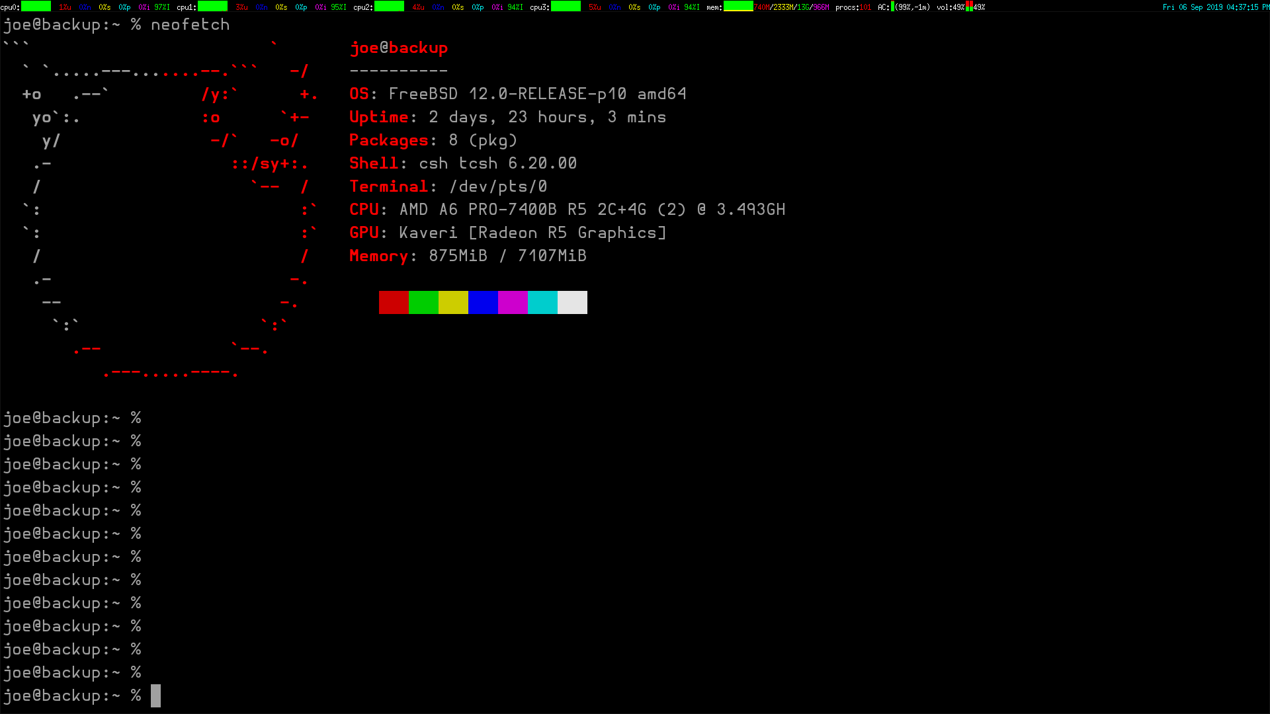
Task: Click the cpu0 green usage bar
Action: [36, 7]
